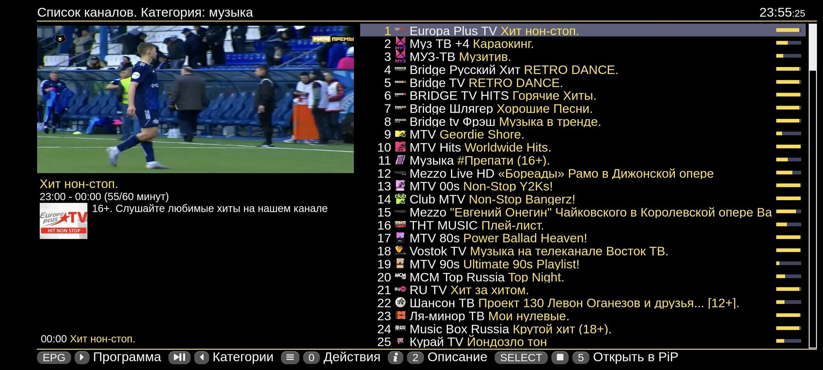The width and height of the screenshot is (823, 370).
Task: Click the MTV Geordie Shore channel logo
Action: (400, 134)
